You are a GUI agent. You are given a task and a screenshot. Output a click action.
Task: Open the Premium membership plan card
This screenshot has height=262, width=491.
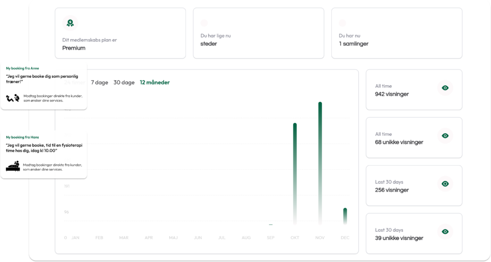click(120, 33)
